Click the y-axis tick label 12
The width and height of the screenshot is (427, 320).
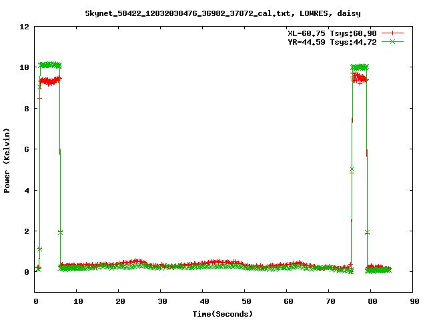tap(24, 27)
